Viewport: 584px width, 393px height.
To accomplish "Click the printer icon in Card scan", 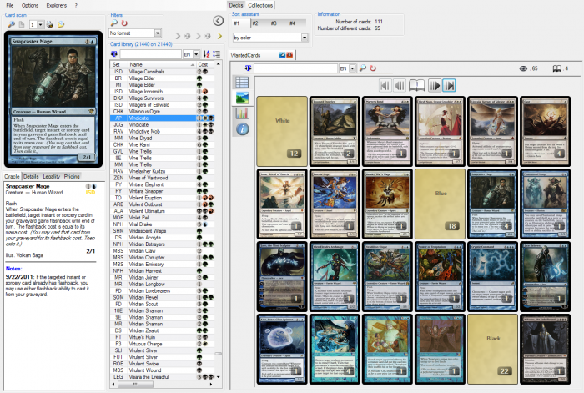I will coord(49,24).
